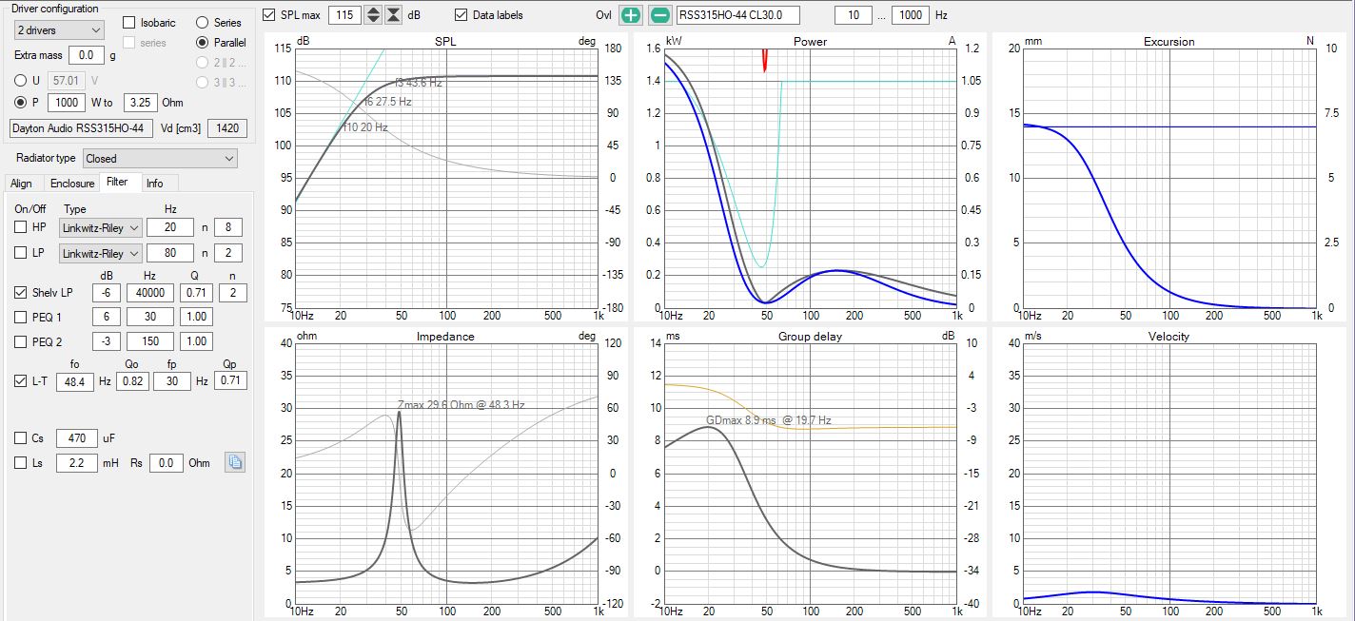Click the Cs 470 uF field

coord(77,438)
